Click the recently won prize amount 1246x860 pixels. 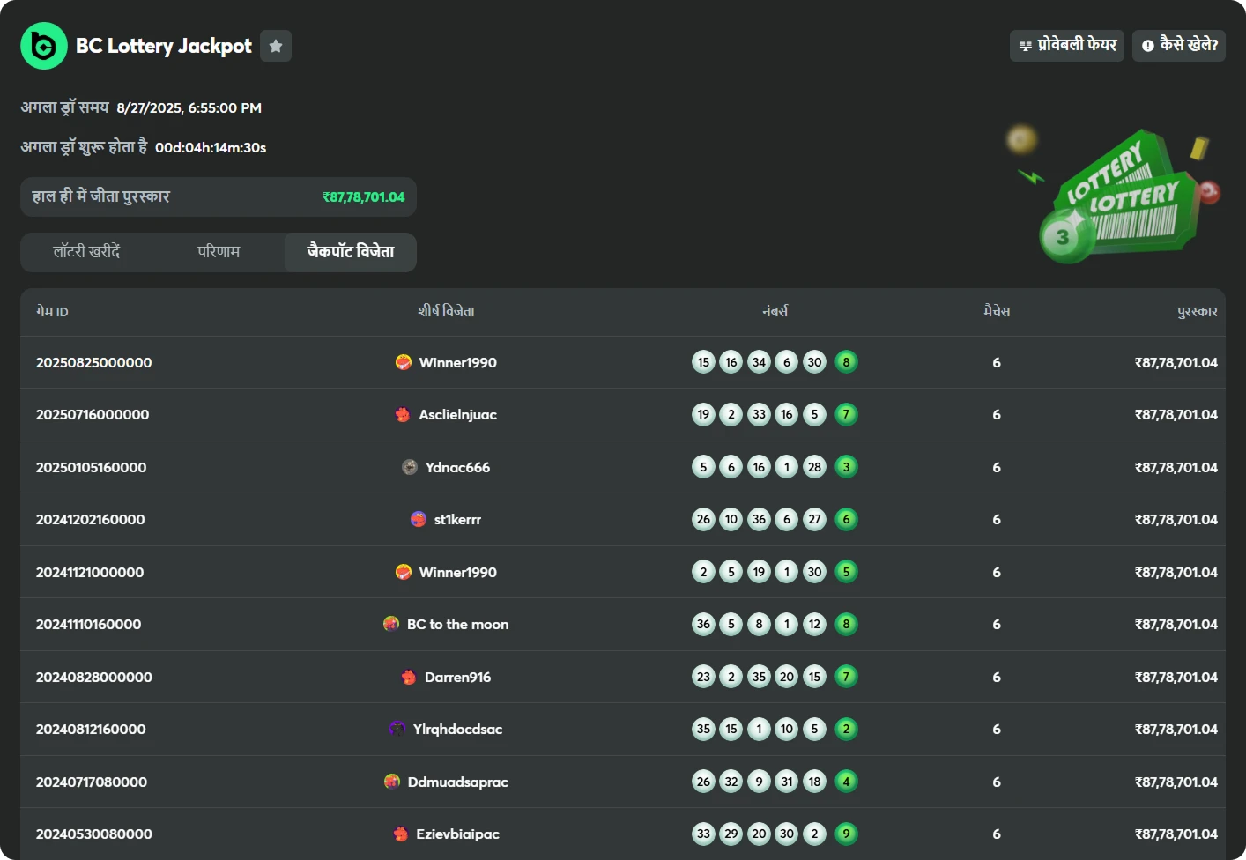(363, 197)
